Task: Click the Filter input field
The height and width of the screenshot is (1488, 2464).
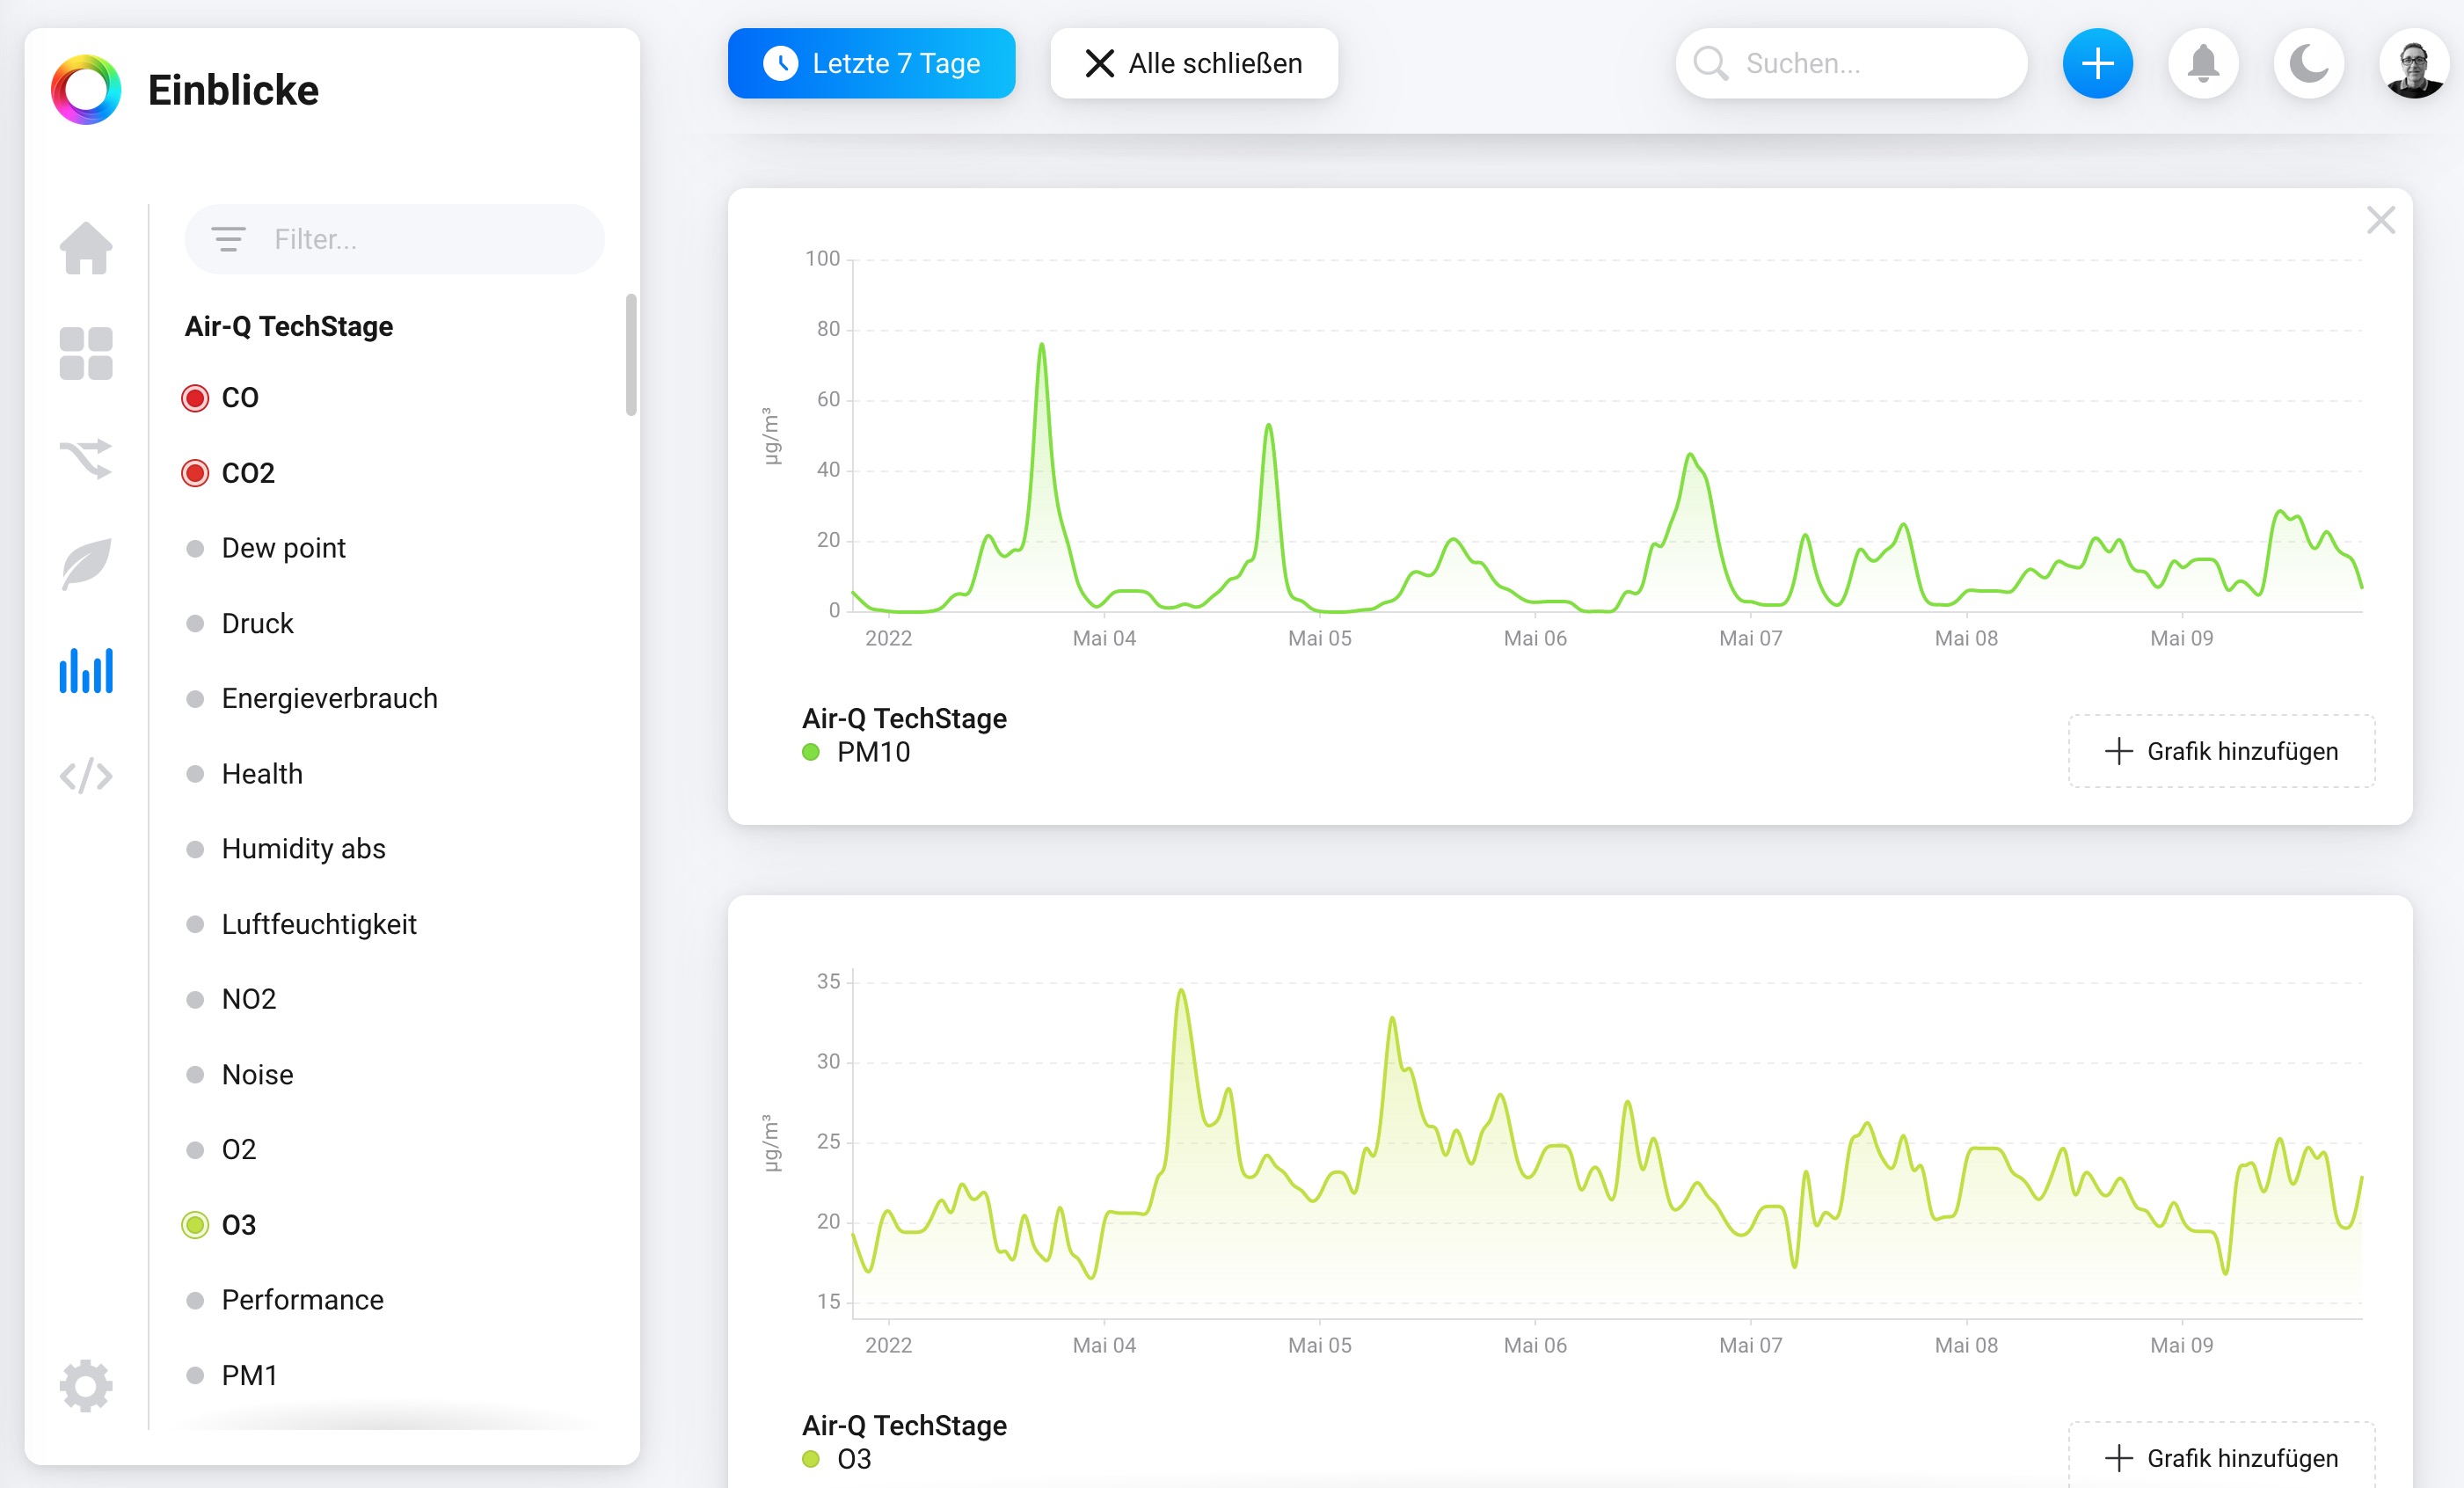Action: pyautogui.click(x=420, y=239)
